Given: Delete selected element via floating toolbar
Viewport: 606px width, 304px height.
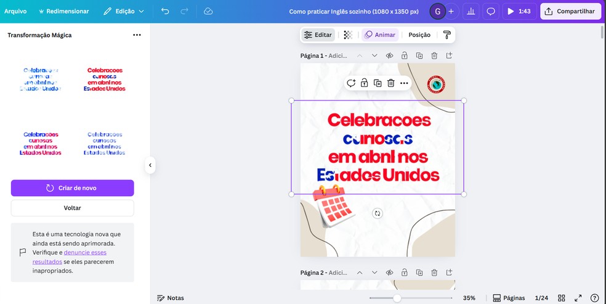Looking at the screenshot, I should (390, 83).
